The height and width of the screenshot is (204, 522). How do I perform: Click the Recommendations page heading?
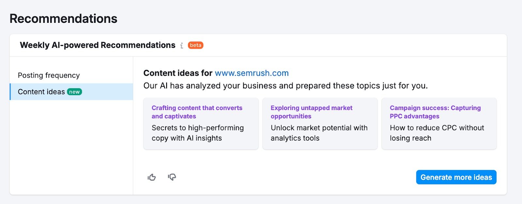[63, 19]
